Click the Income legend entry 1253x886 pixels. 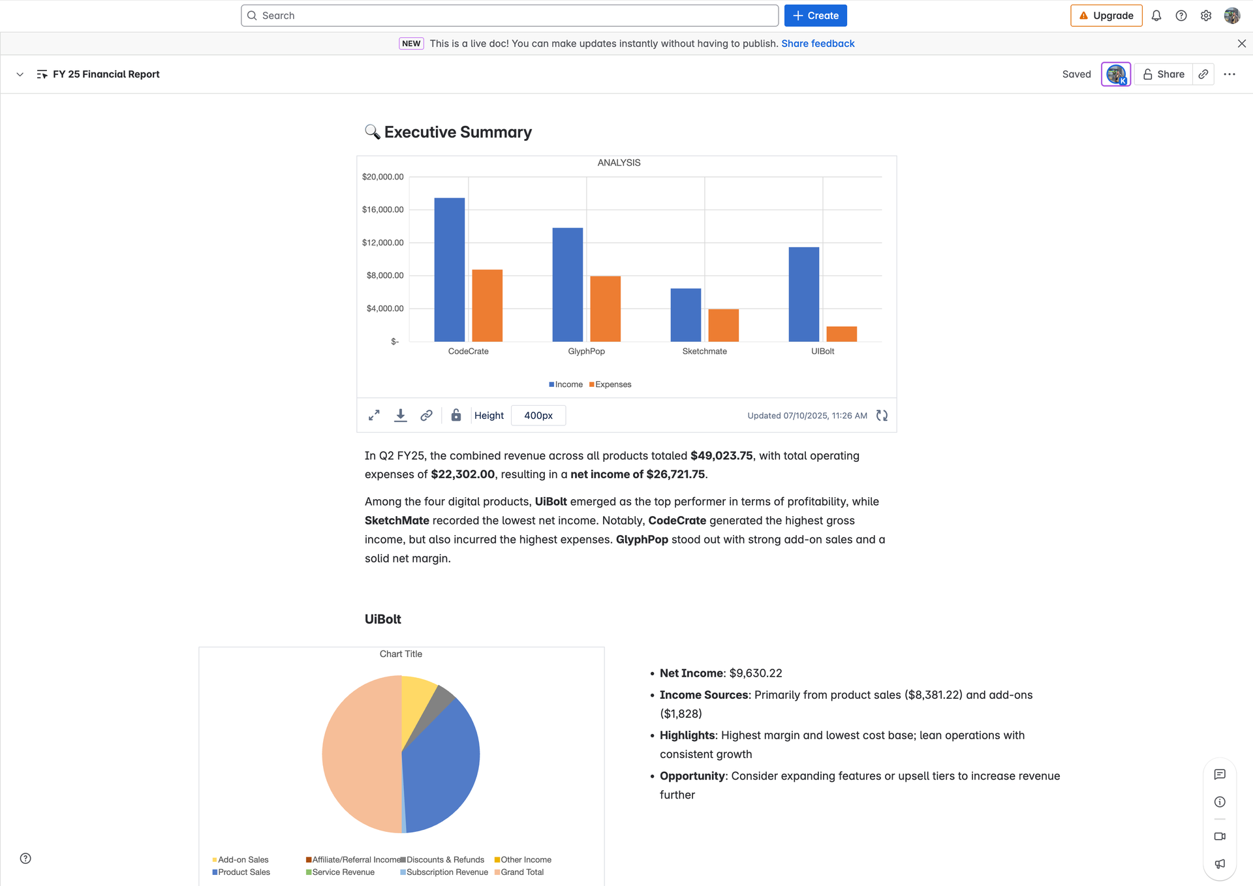click(x=566, y=384)
